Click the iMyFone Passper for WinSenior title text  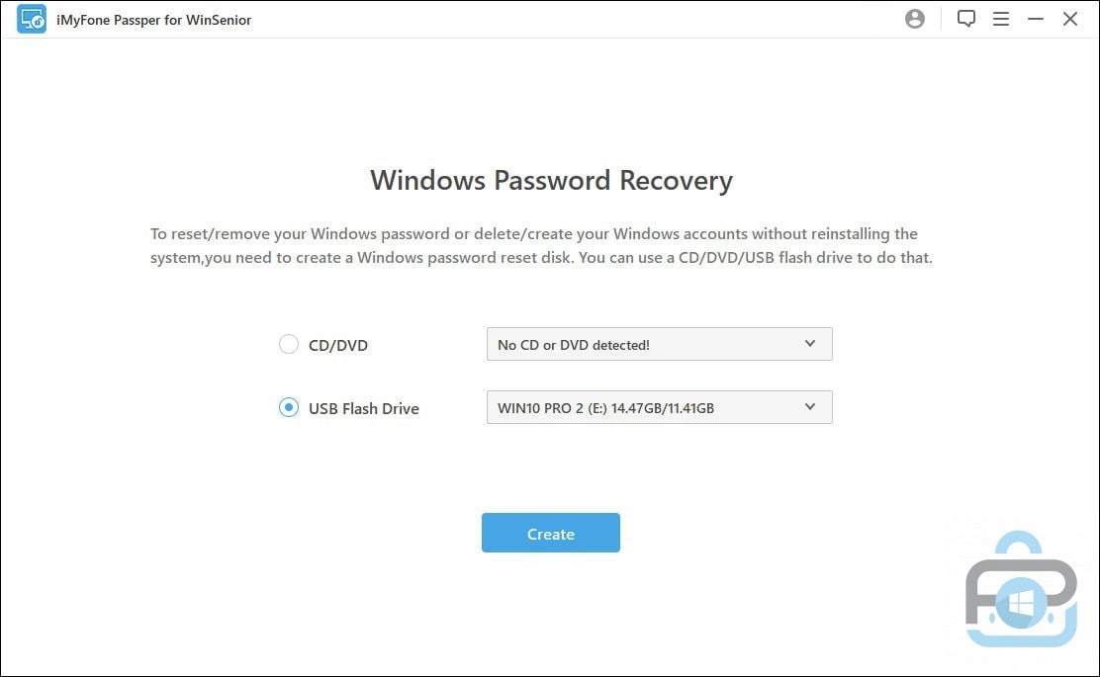click(x=153, y=20)
